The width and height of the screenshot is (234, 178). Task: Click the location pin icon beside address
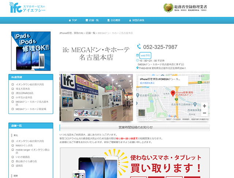click(137, 68)
